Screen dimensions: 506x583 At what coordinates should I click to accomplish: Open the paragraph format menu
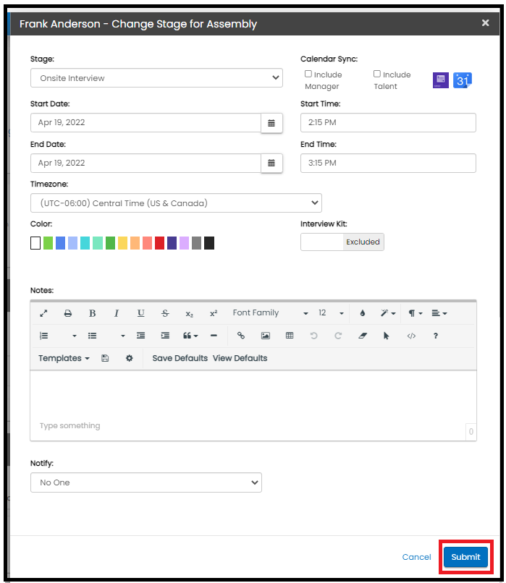tap(416, 313)
